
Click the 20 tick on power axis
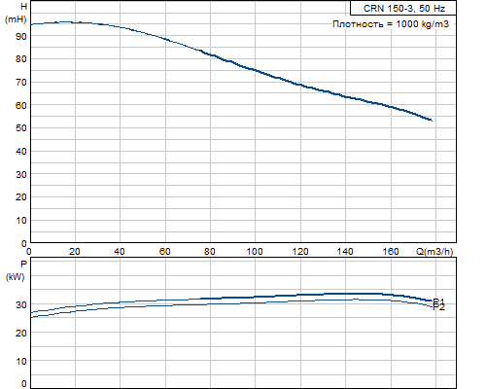tap(21, 333)
